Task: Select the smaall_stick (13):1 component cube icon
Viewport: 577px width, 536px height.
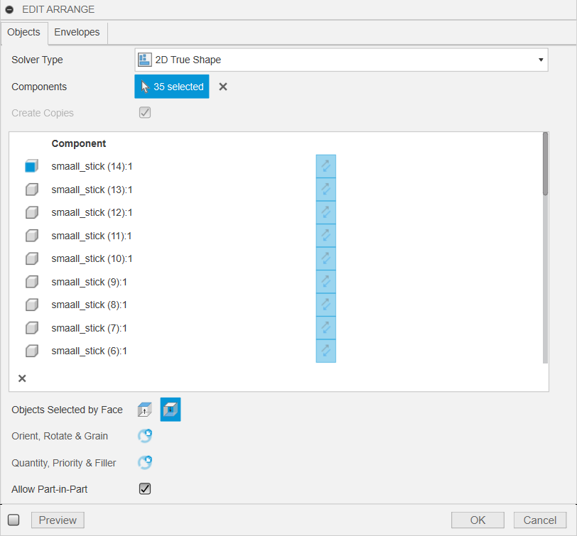Action: click(31, 190)
